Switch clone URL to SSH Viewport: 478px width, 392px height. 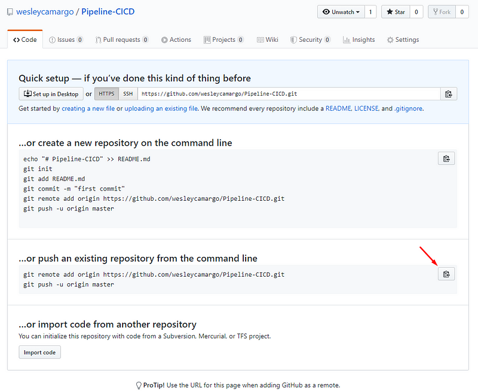128,94
